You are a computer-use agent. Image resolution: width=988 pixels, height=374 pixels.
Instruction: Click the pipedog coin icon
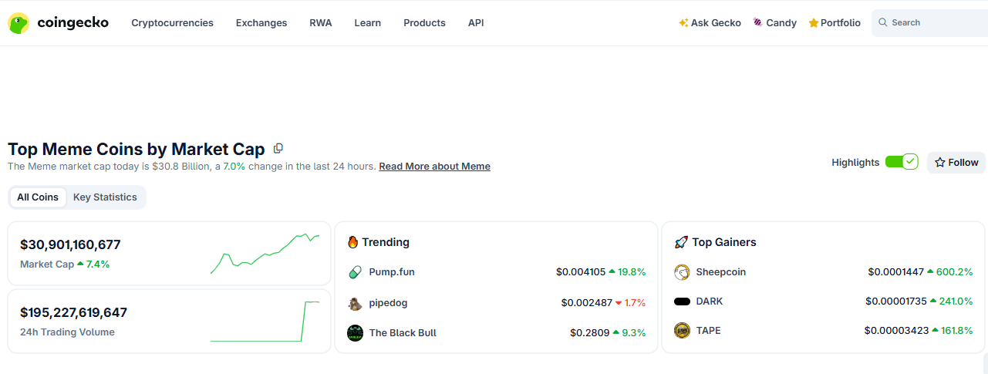(x=355, y=303)
